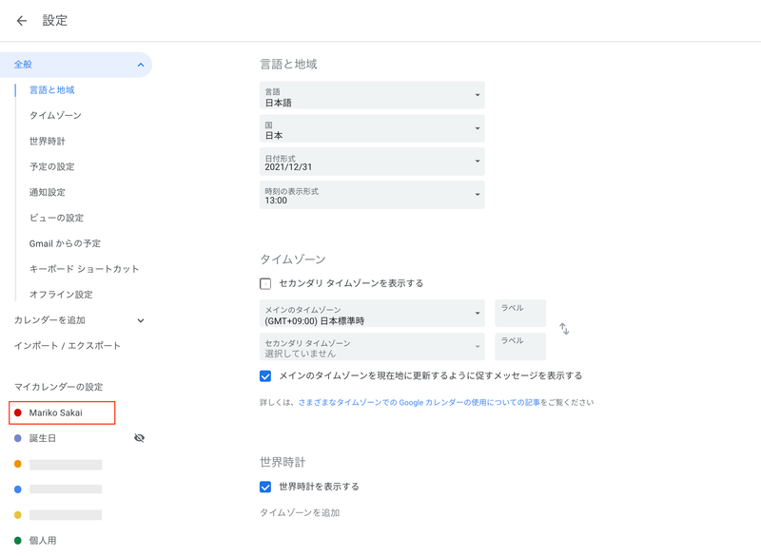Open the オフライン設定 section

coord(59,295)
